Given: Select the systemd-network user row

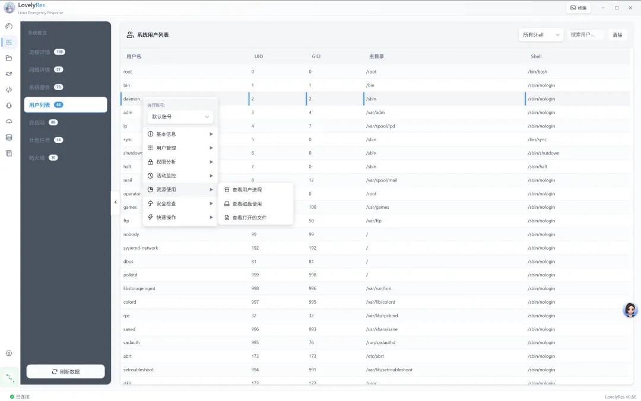Looking at the screenshot, I should click(x=375, y=248).
